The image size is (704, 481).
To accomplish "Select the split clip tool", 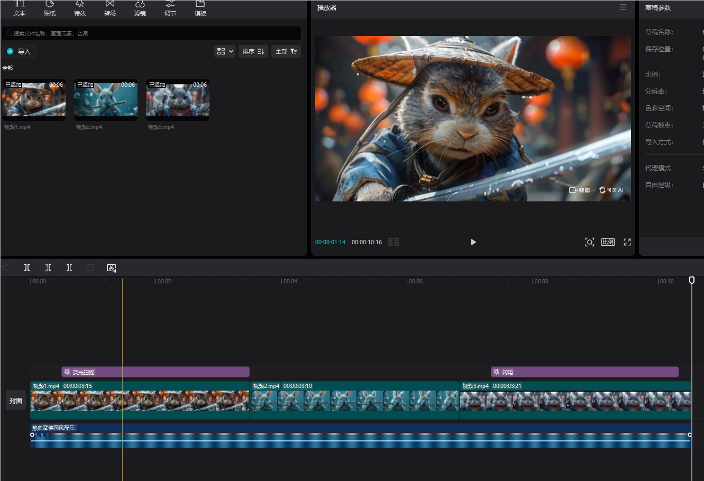I will tap(27, 267).
